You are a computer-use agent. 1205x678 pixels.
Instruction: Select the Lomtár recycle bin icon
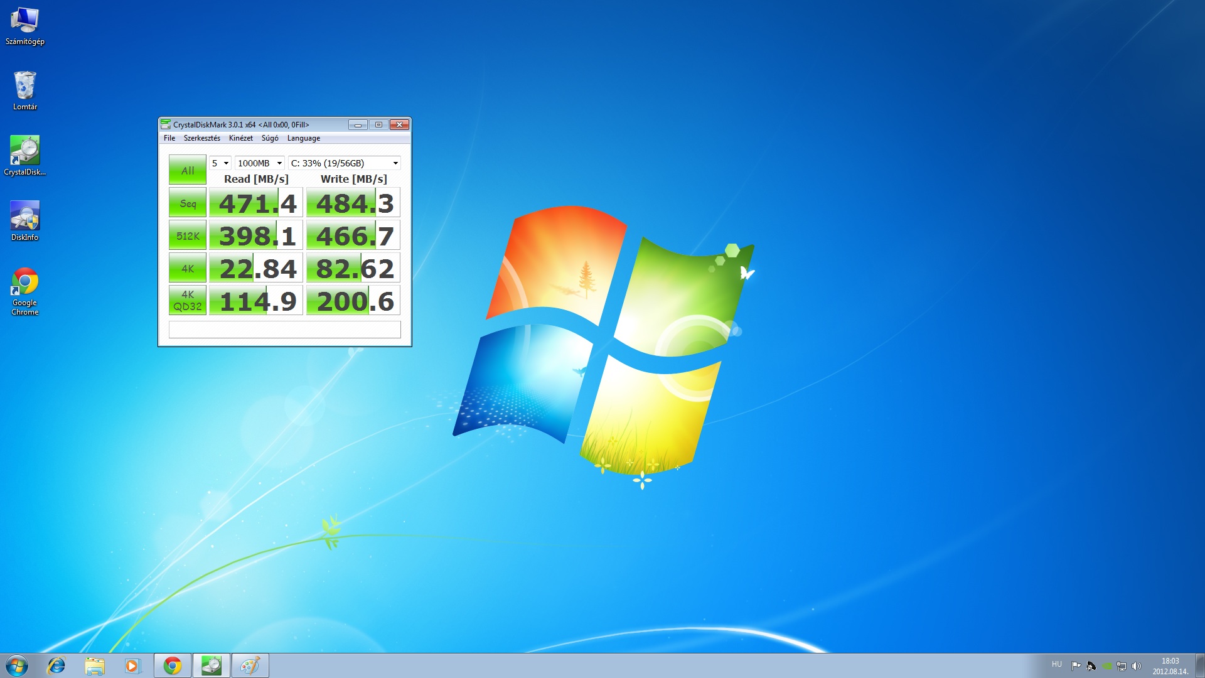click(x=25, y=91)
